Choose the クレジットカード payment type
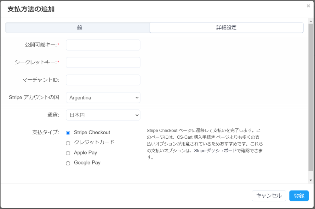This screenshot has height=209, width=315. [68, 143]
